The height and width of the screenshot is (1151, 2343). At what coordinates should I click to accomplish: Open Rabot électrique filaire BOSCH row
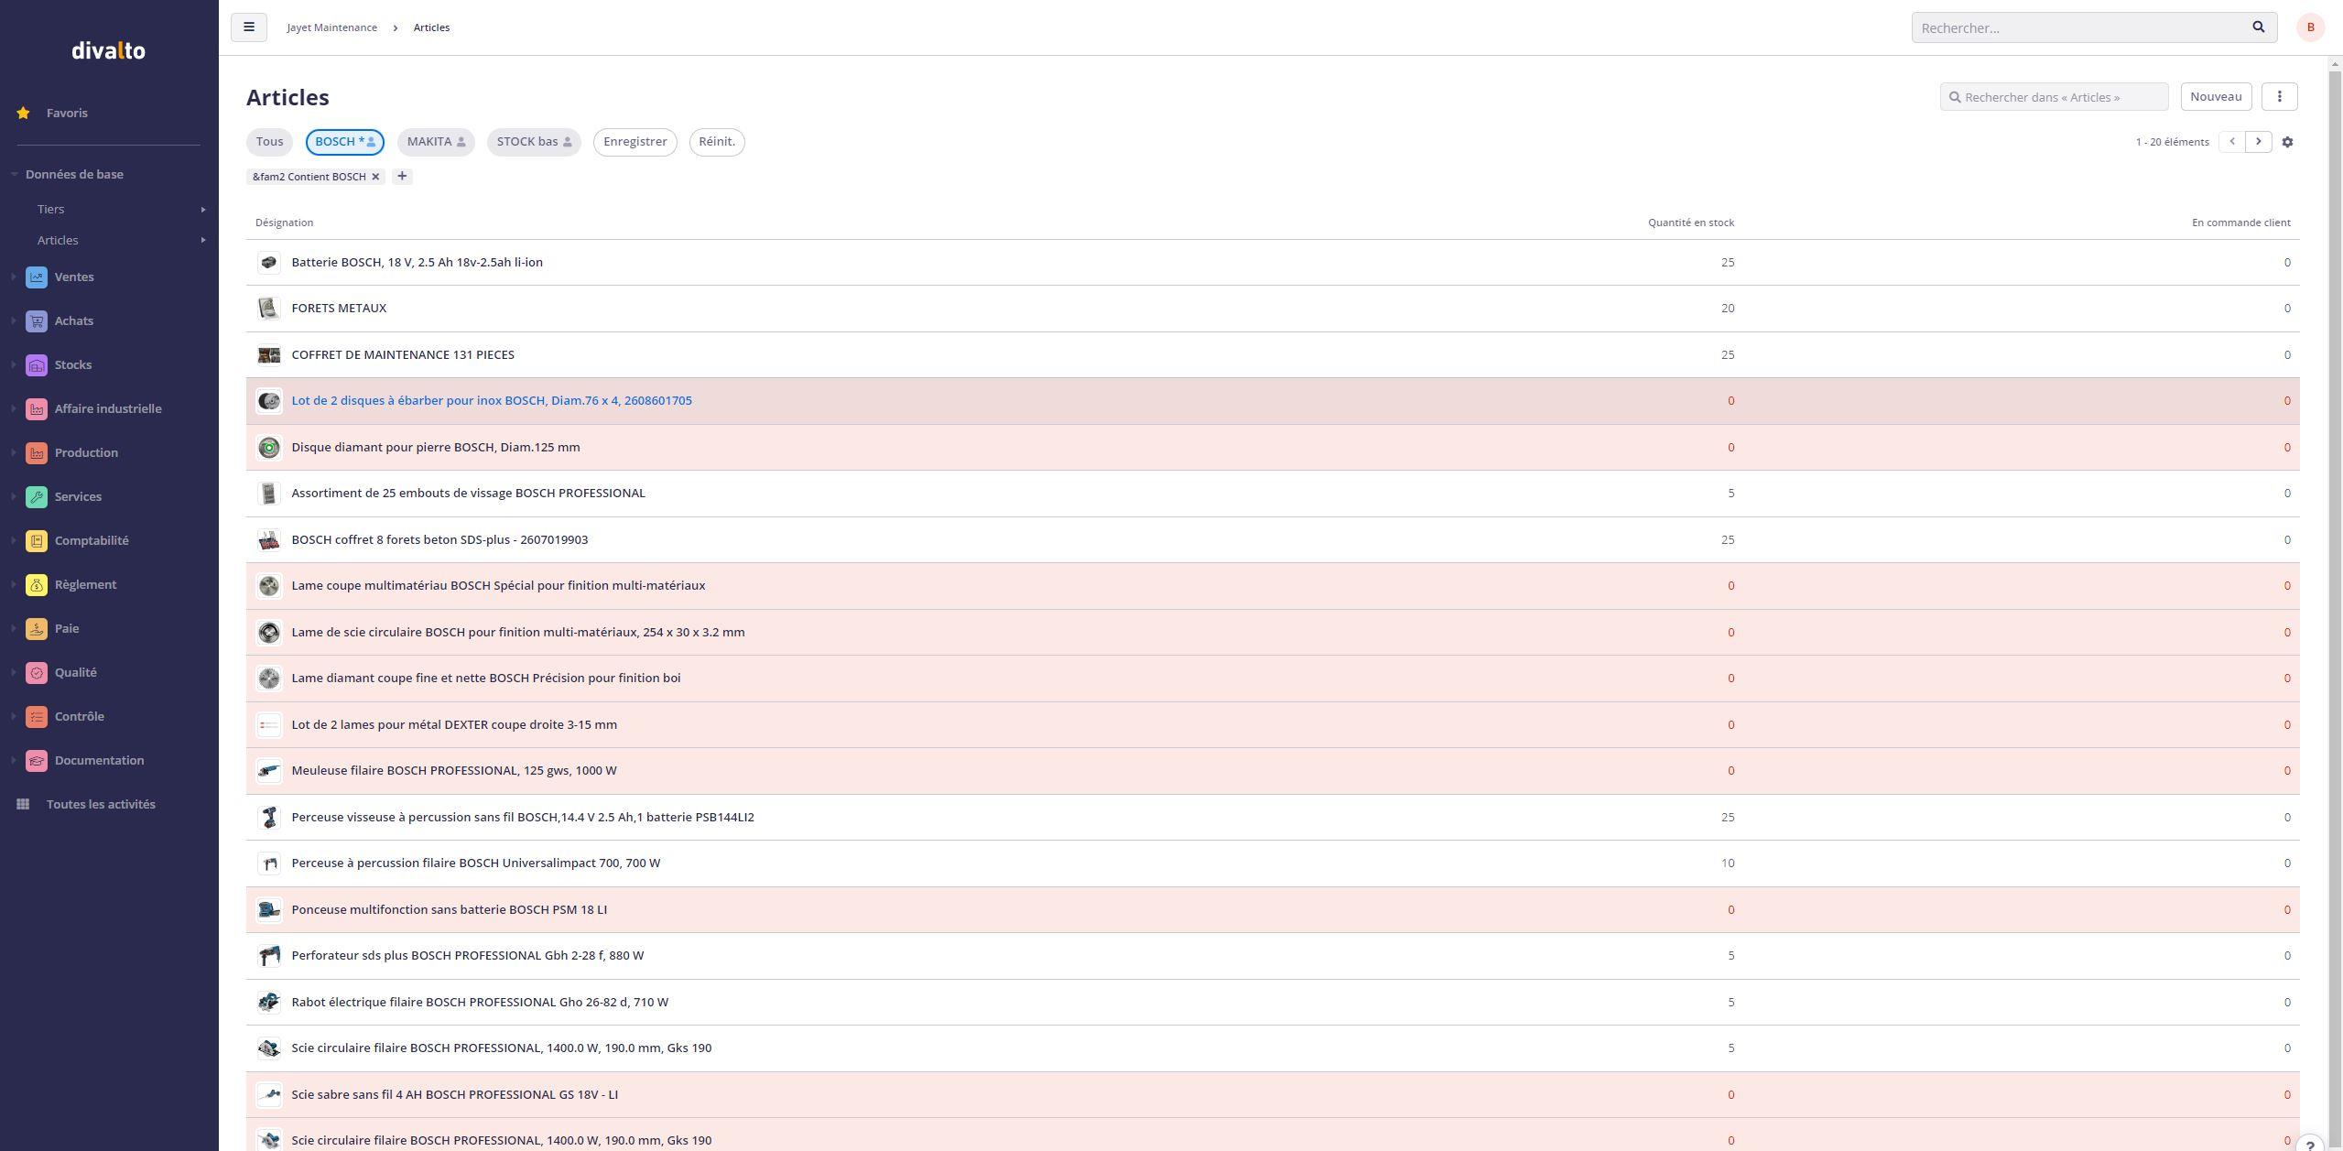1273,1003
